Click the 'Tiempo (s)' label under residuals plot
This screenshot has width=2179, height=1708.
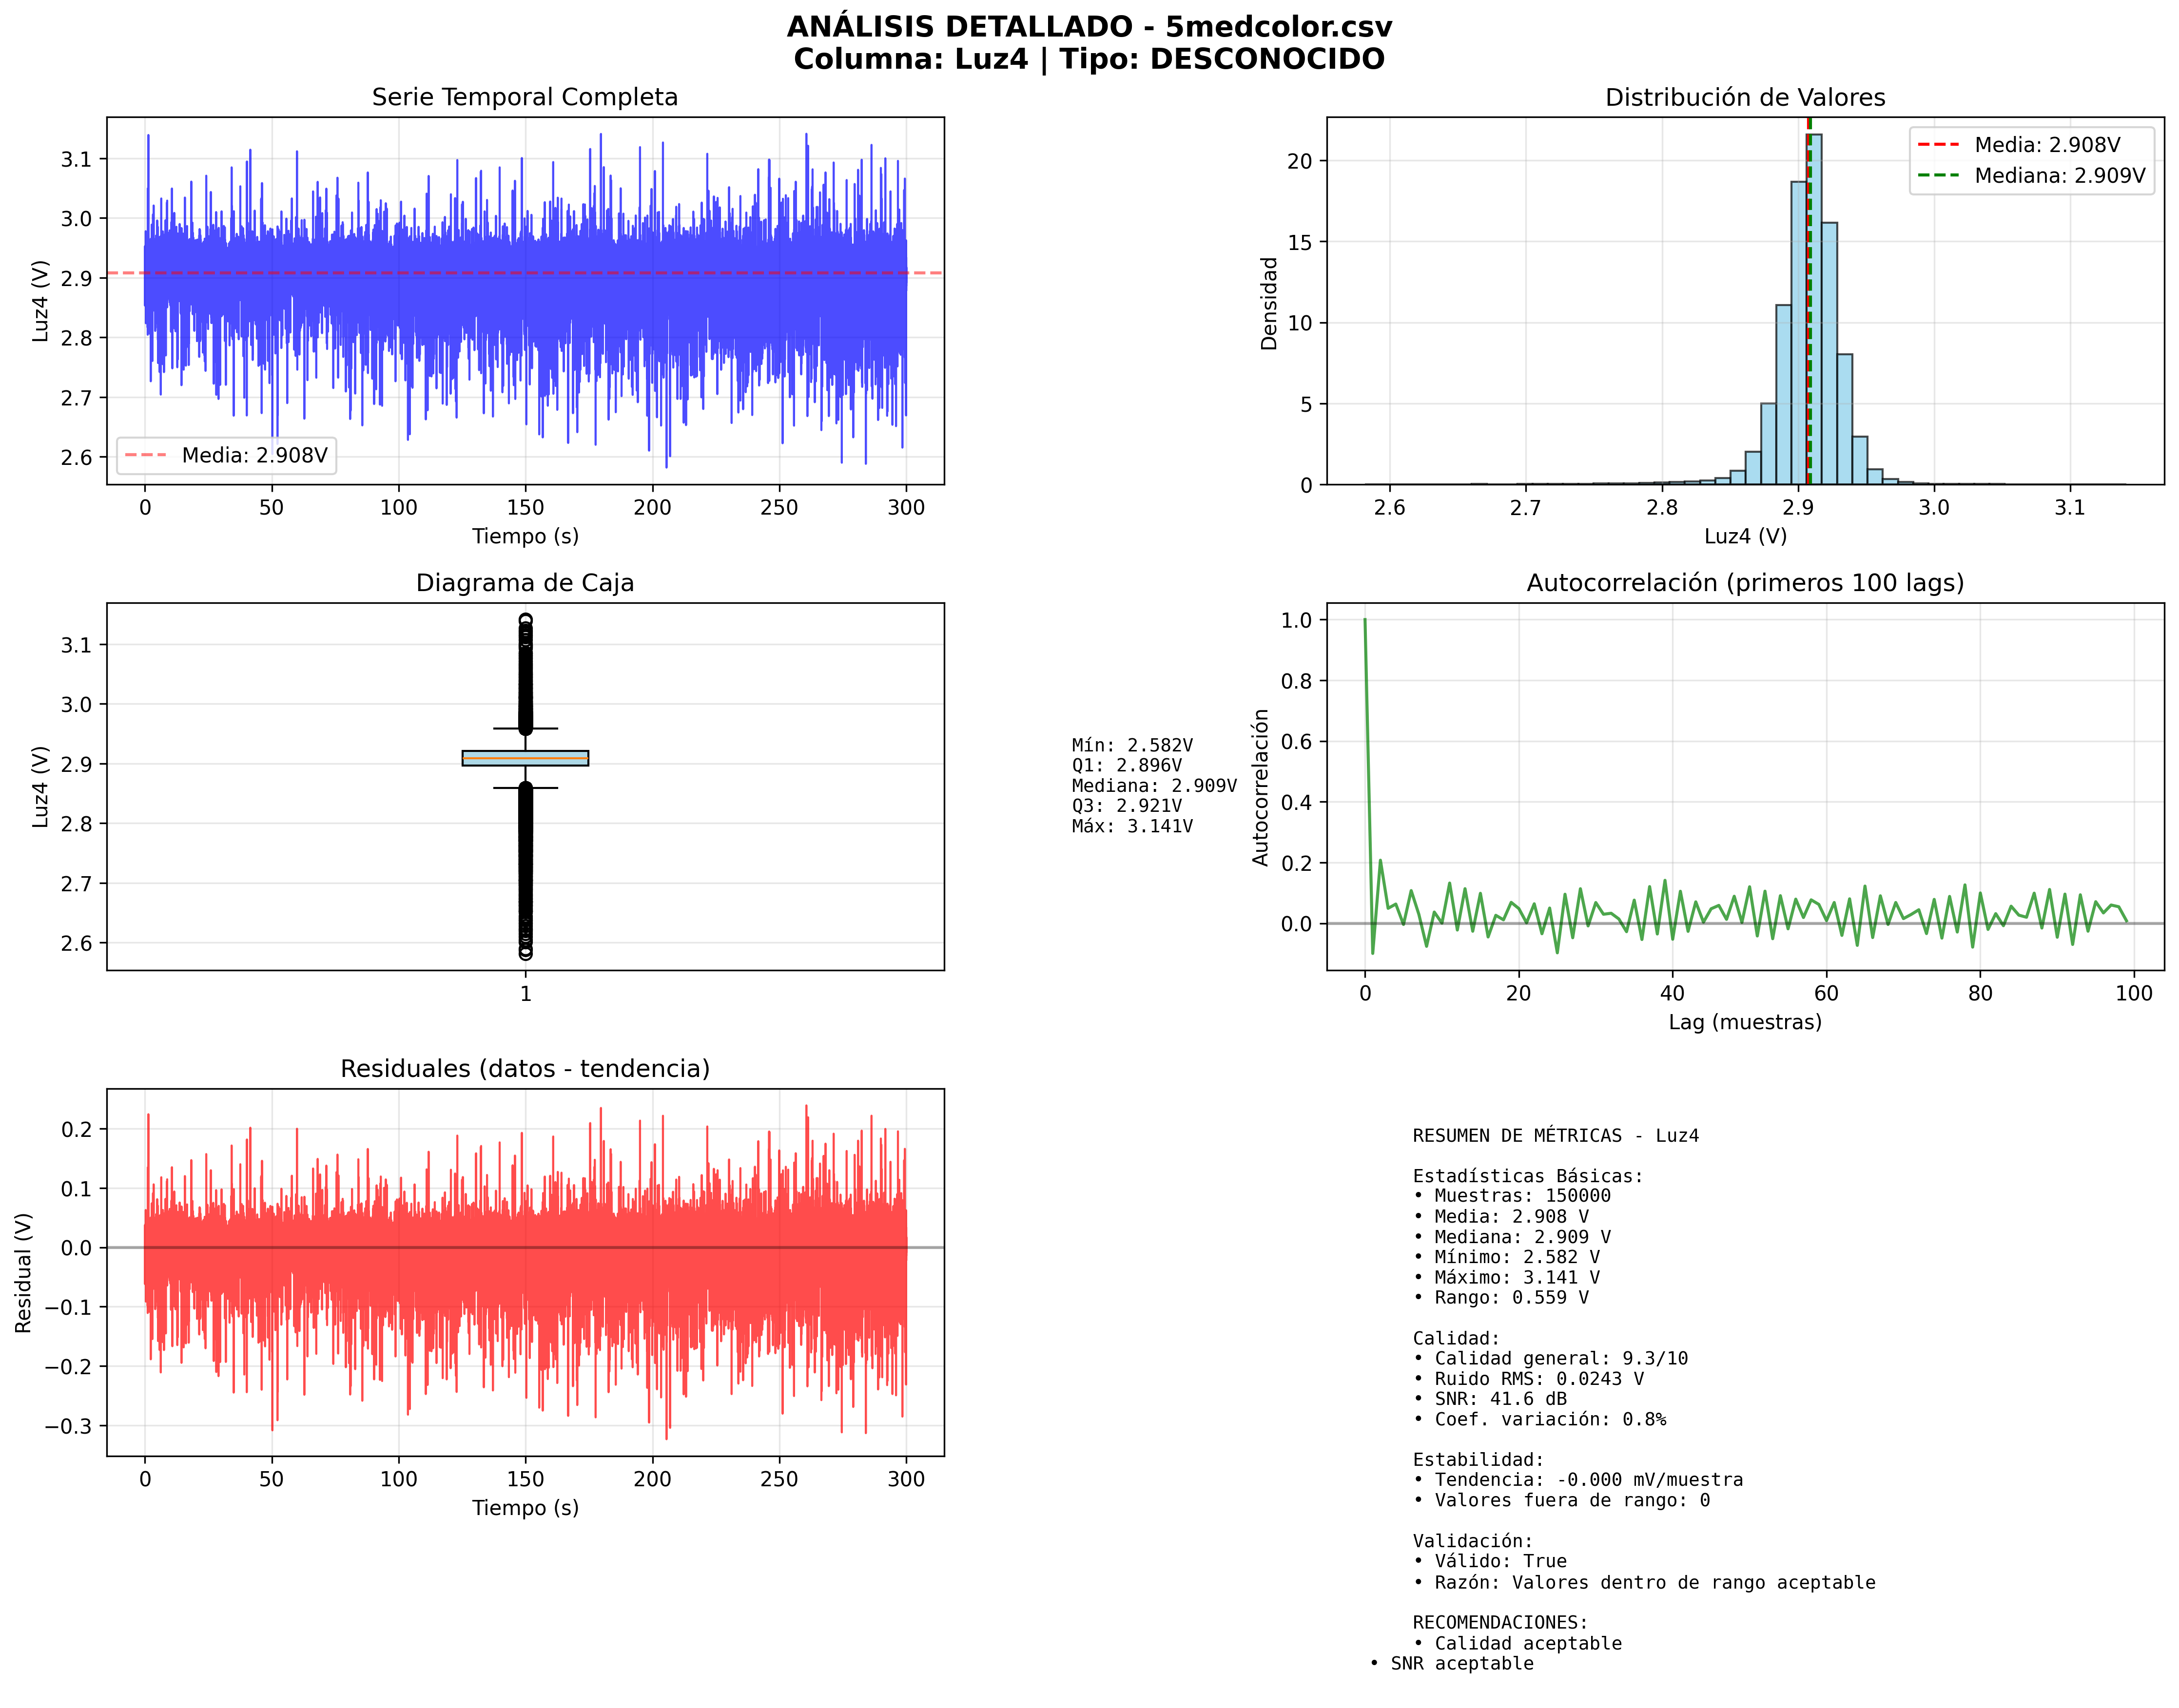pos(524,1508)
